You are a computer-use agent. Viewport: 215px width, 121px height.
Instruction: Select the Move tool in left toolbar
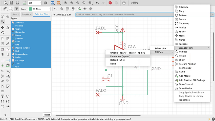click(3, 28)
